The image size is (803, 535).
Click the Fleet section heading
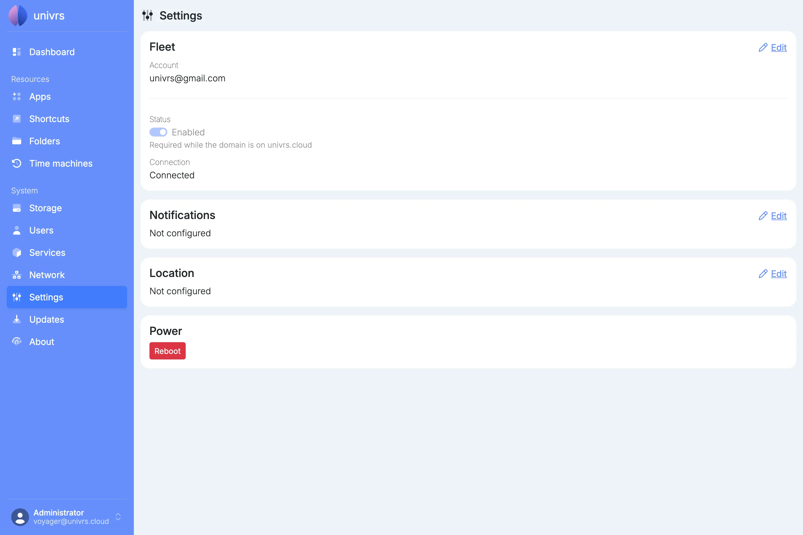coord(162,47)
